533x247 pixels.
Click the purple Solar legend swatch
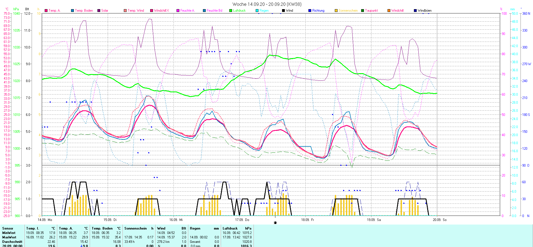[99, 11]
